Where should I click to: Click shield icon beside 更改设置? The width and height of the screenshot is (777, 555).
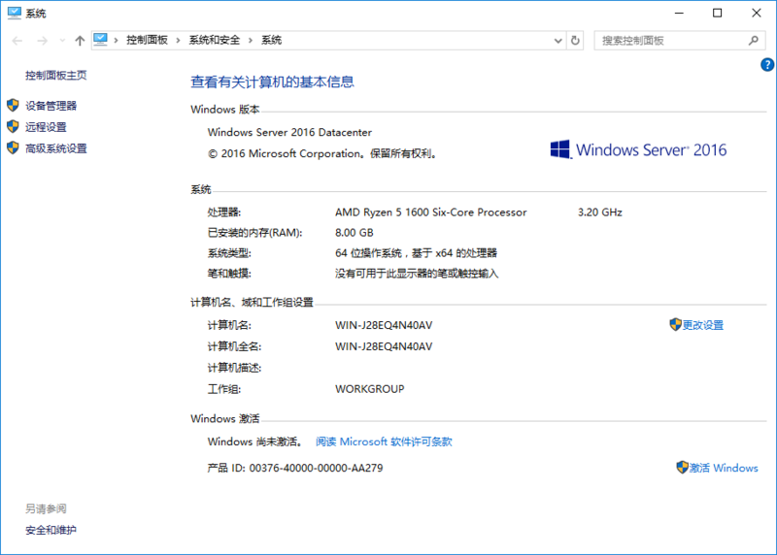pyautogui.click(x=675, y=325)
